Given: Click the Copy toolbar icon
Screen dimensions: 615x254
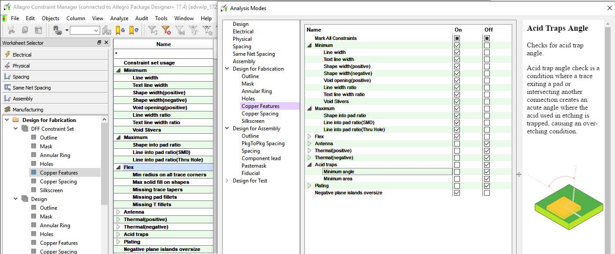Looking at the screenshot, I should click(25, 30).
